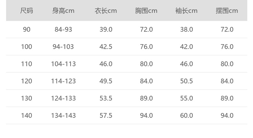Click the height range 84-93 cell
Image resolution: width=253 pixels, height=138 pixels.
(x=63, y=29)
